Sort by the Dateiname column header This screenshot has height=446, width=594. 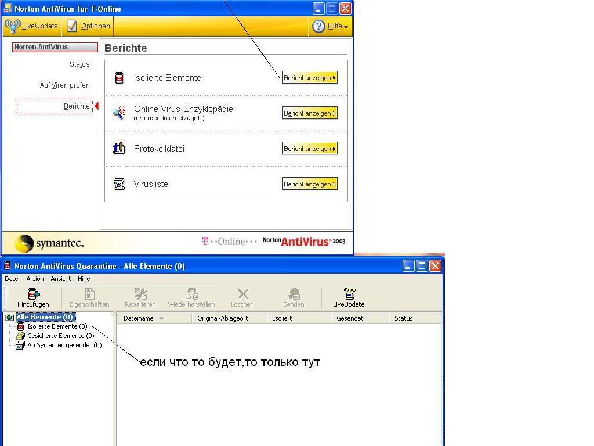click(154, 318)
